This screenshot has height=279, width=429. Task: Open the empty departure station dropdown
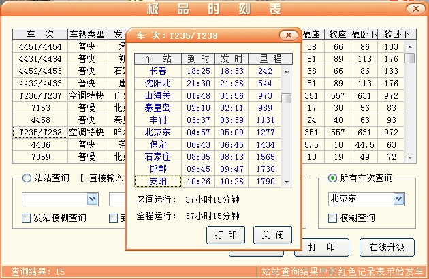point(92,199)
